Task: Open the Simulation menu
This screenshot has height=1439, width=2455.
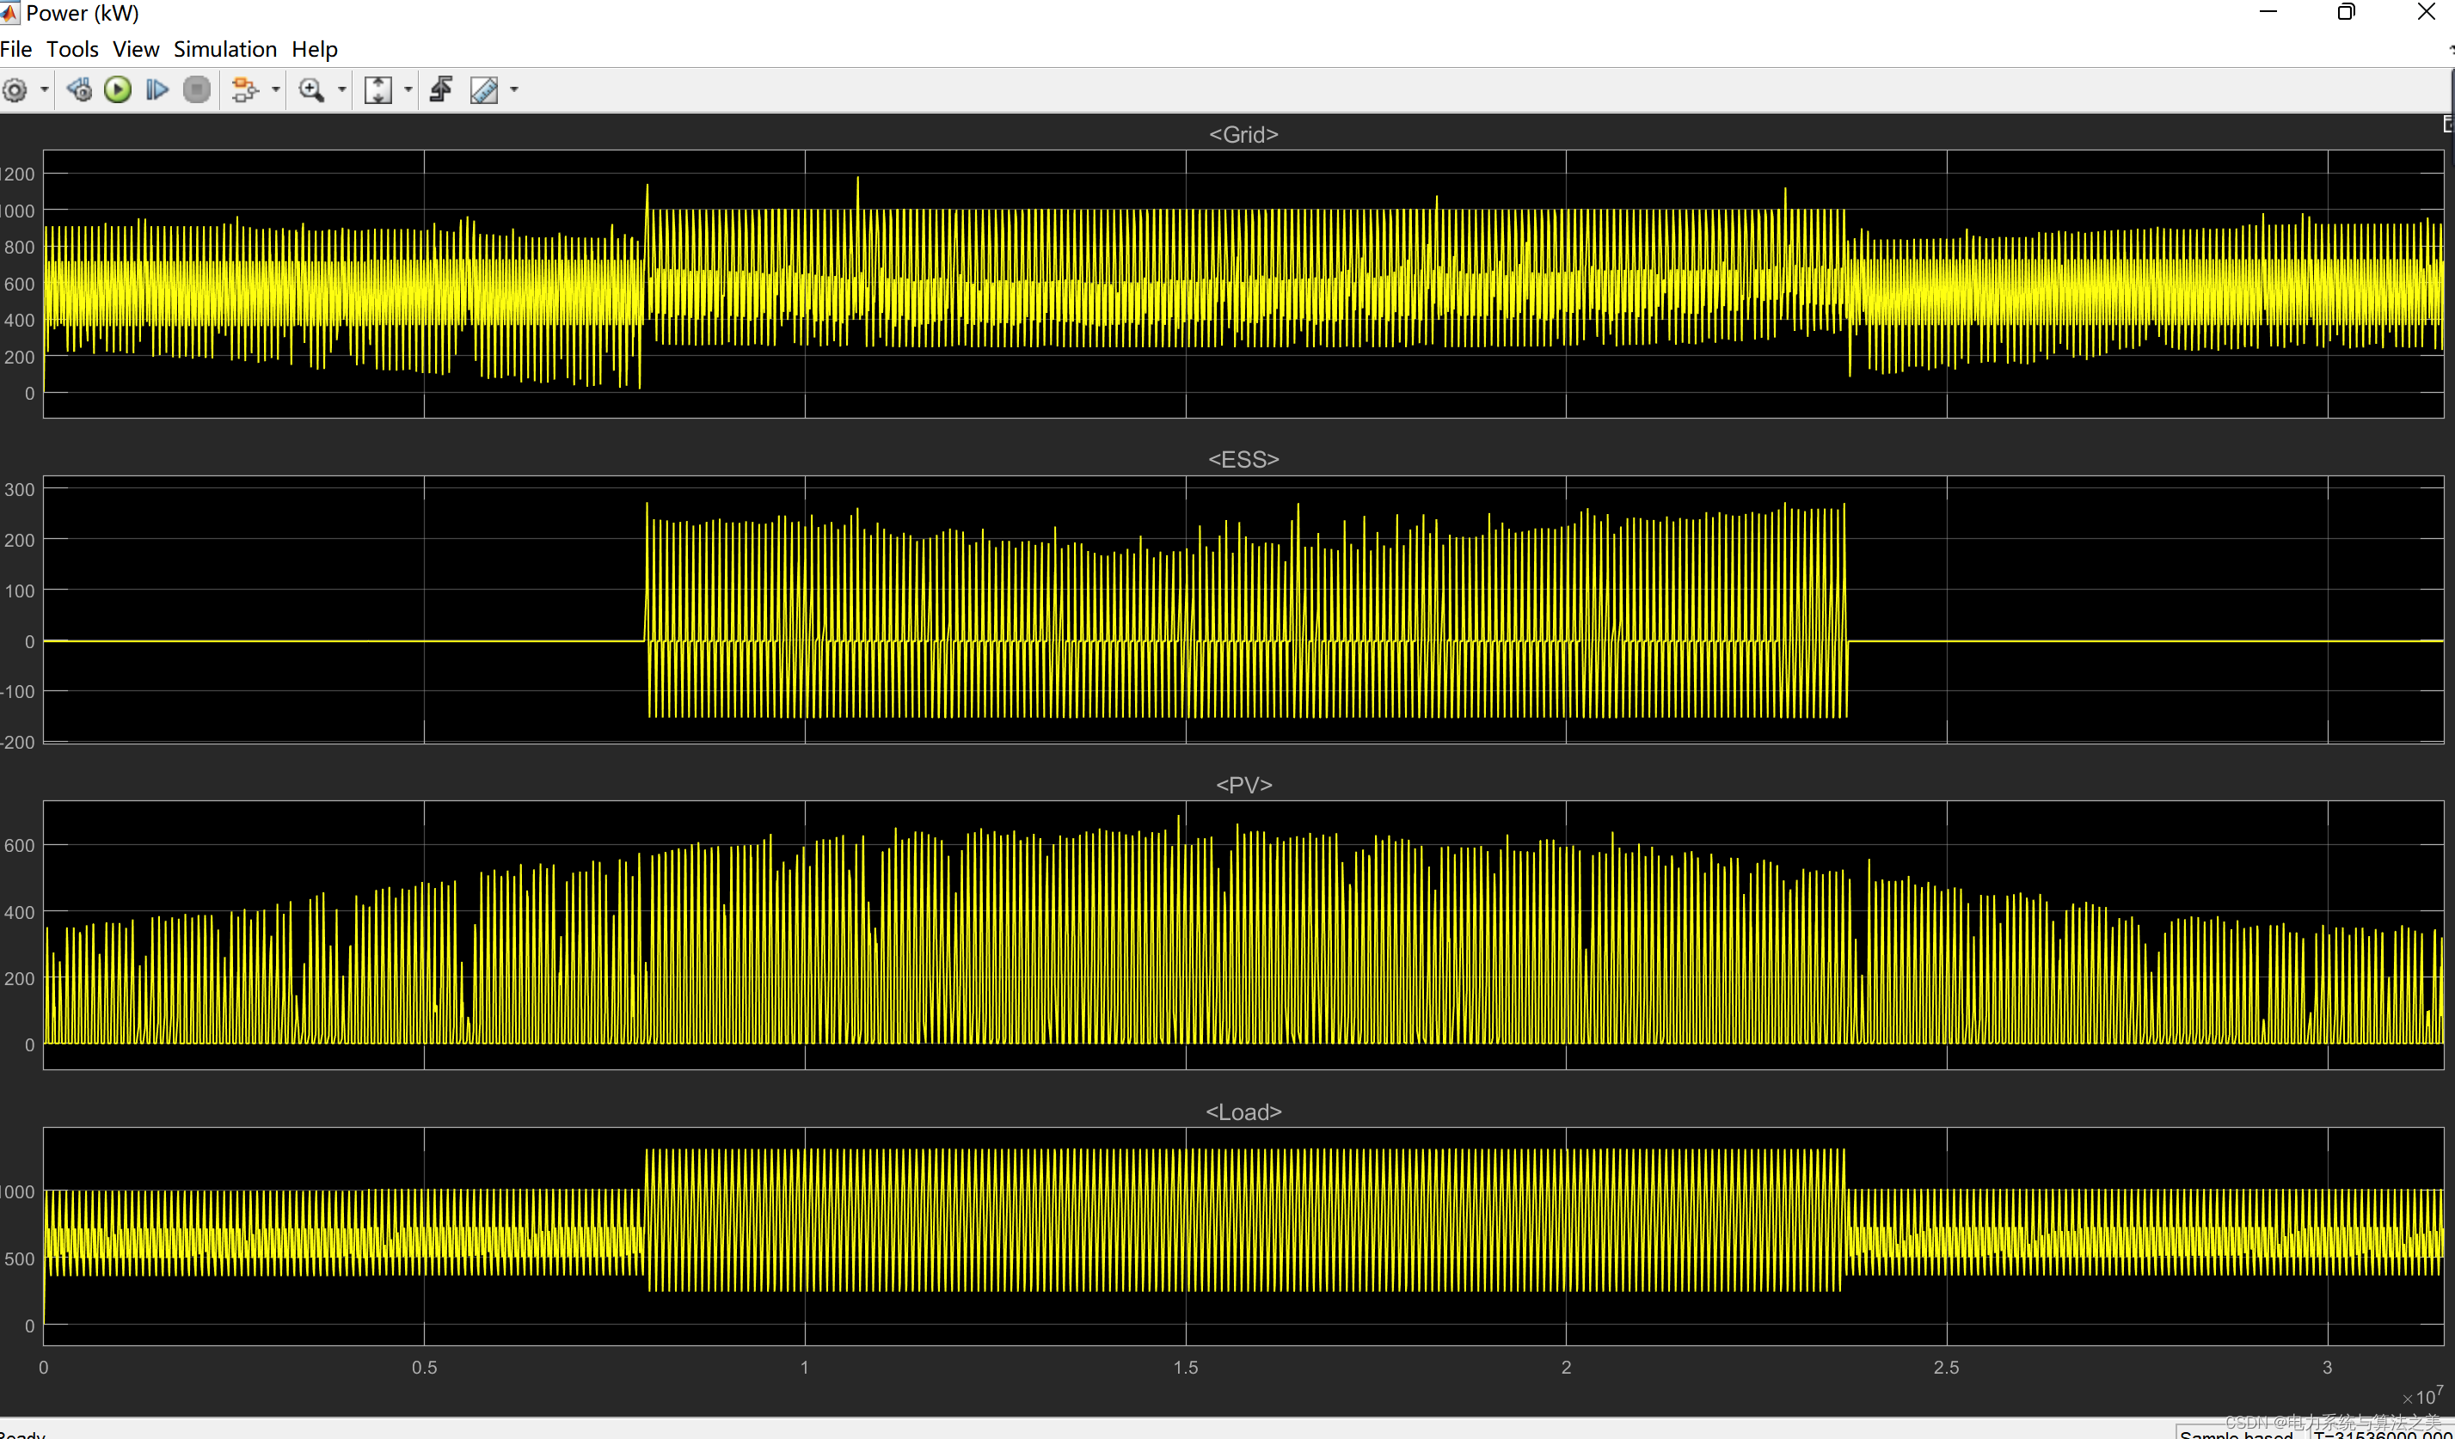Action: pyautogui.click(x=225, y=49)
